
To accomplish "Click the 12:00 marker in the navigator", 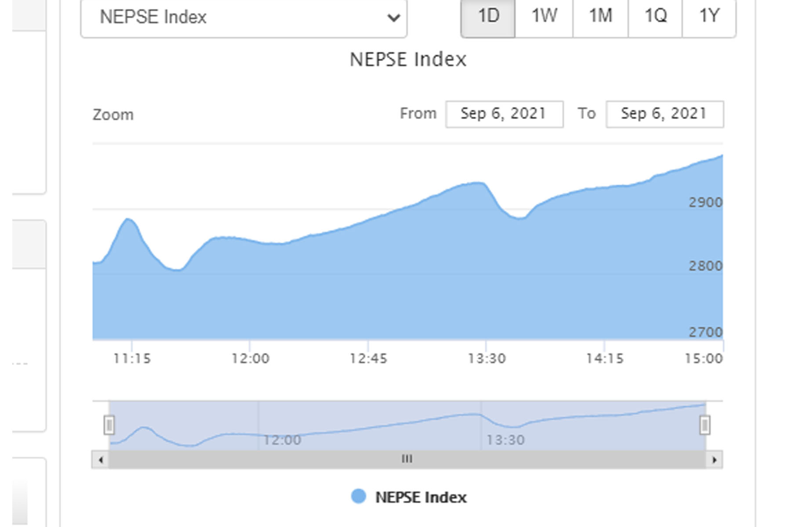I will 282,440.
